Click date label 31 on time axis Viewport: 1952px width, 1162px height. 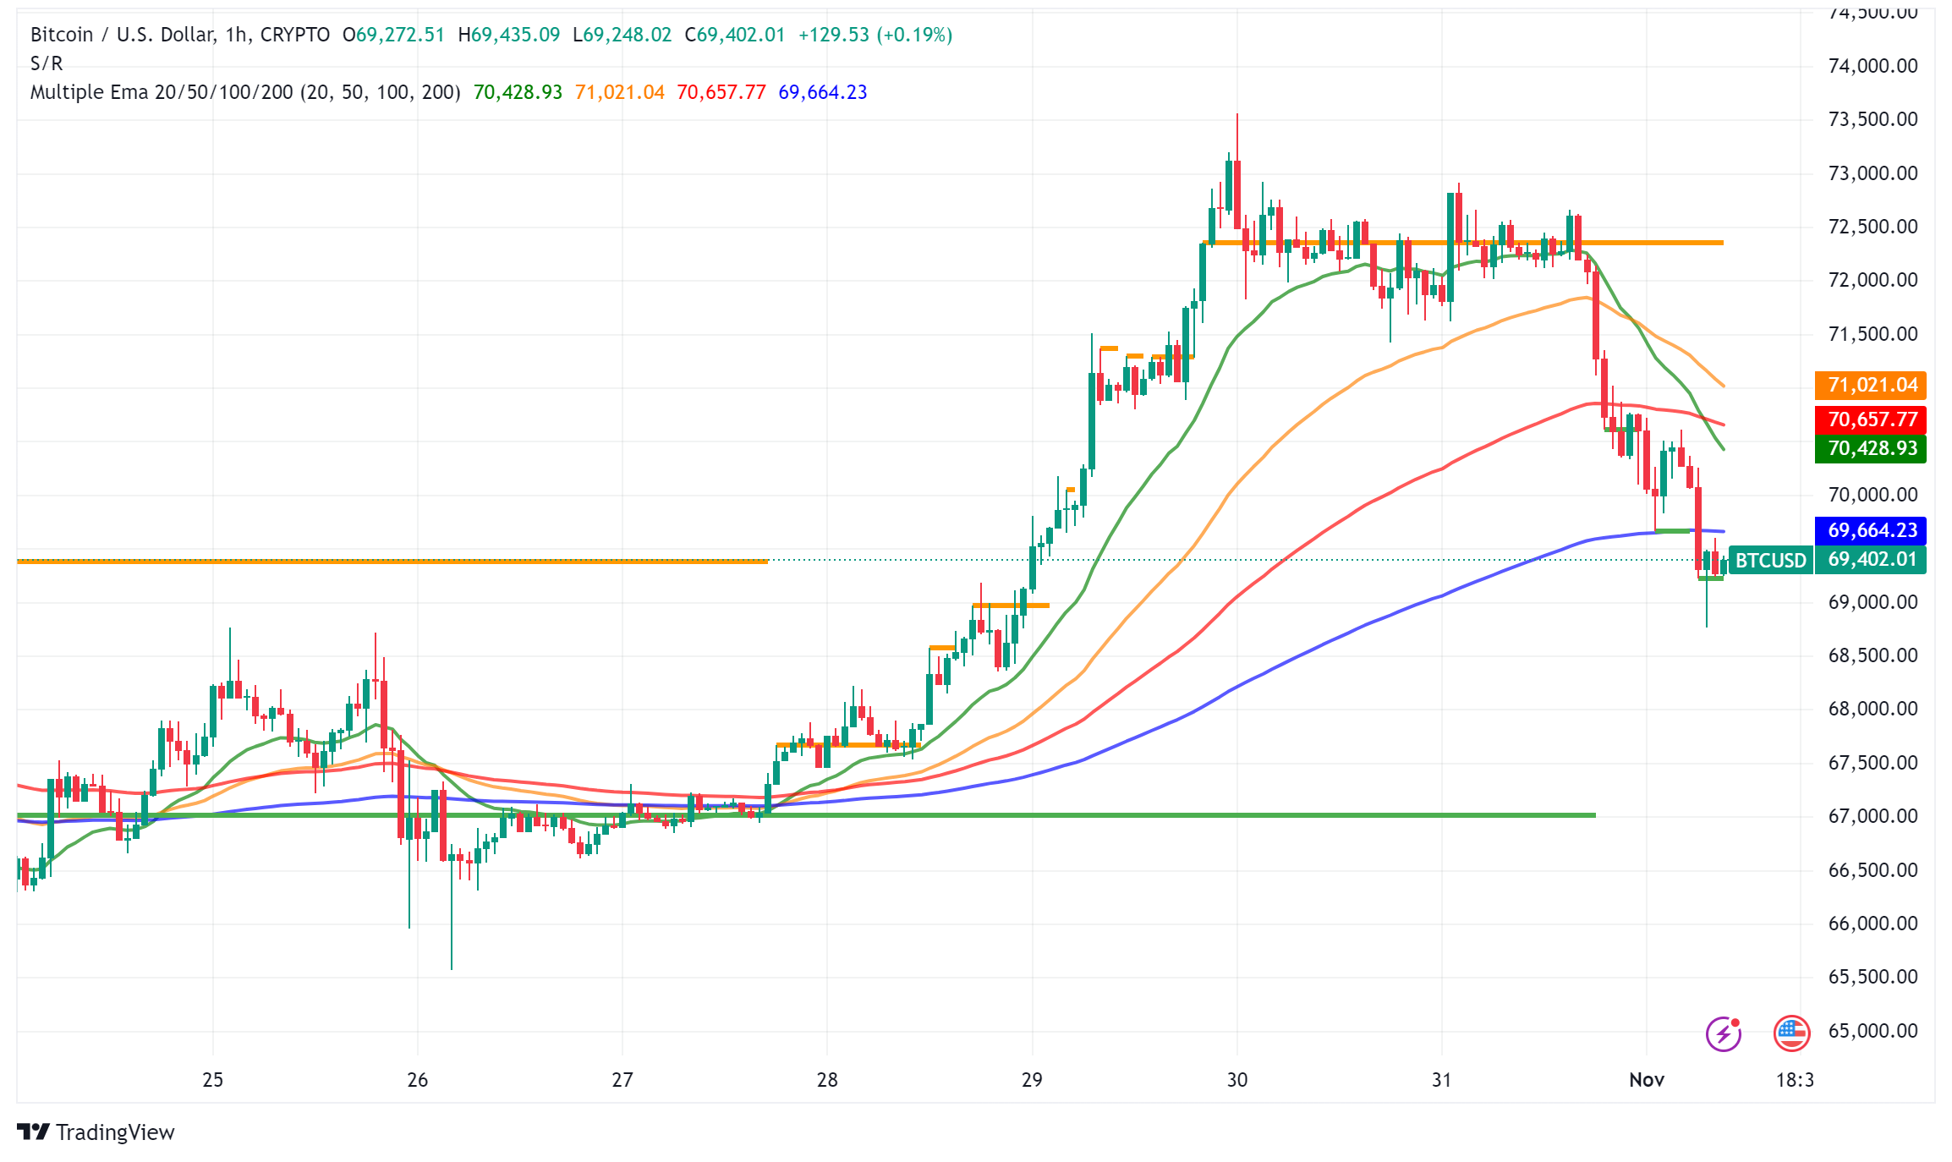tap(1442, 1080)
